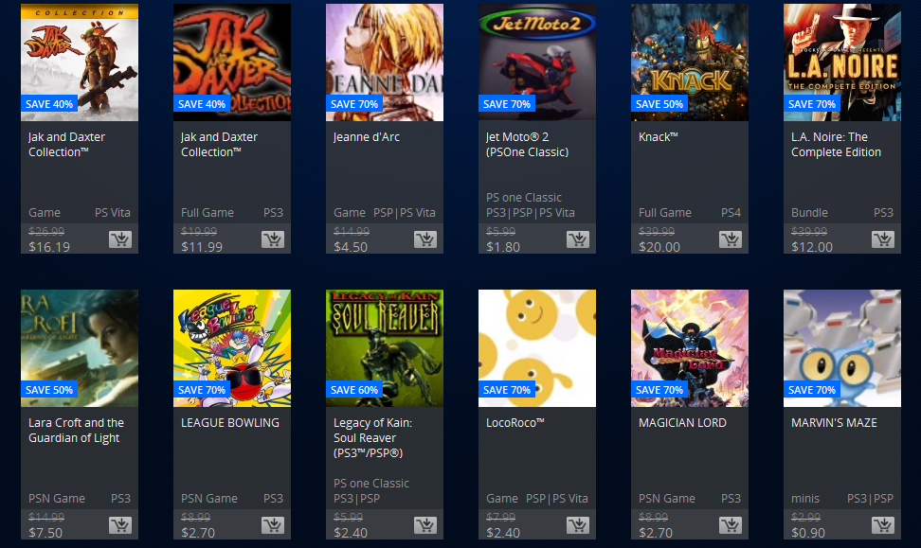Add MAGICIAN LORD to cart
This screenshot has height=548, width=921.
tap(731, 525)
